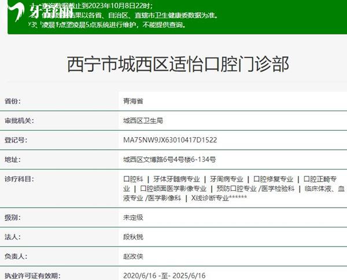Click the province value 青海省
The width and height of the screenshot is (347, 280).
133,101
